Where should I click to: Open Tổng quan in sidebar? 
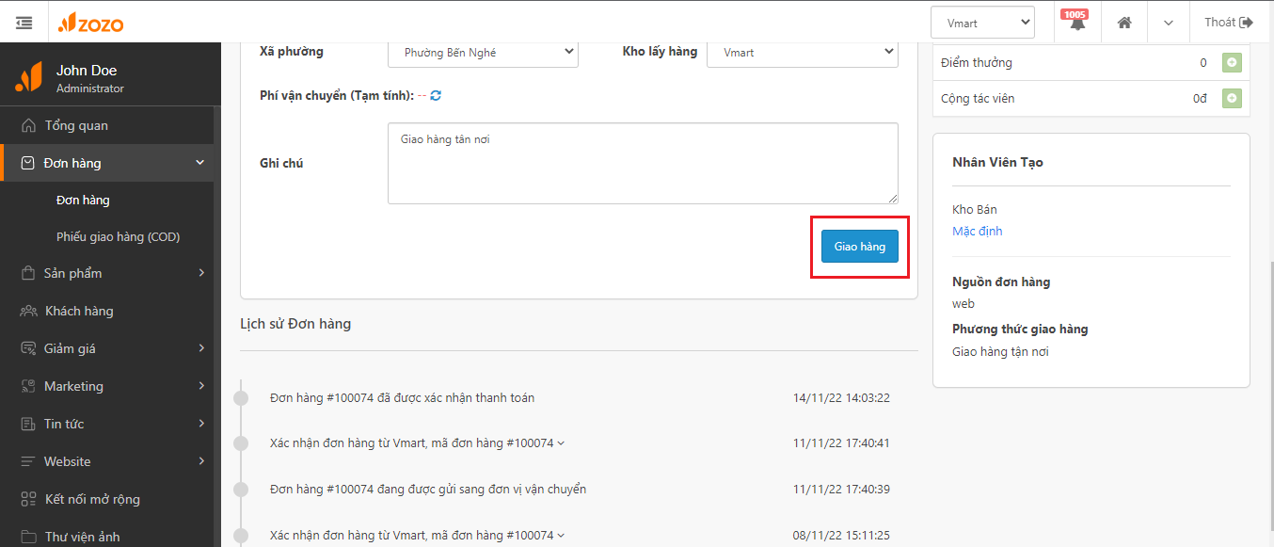(x=107, y=125)
